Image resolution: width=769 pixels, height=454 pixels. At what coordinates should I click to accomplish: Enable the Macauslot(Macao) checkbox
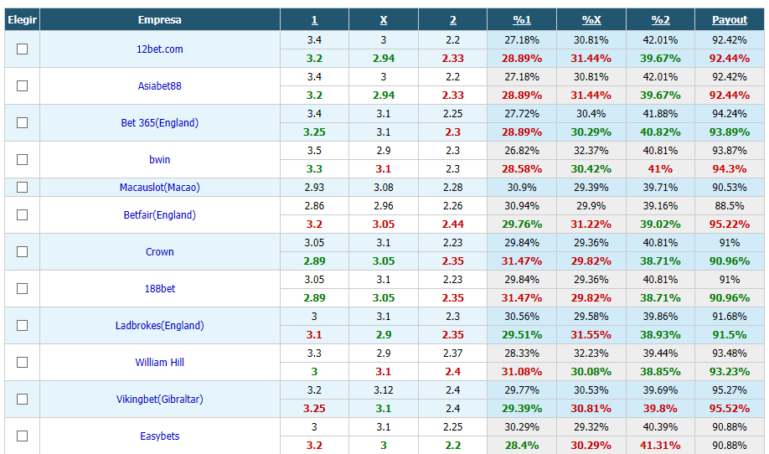pyautogui.click(x=22, y=188)
